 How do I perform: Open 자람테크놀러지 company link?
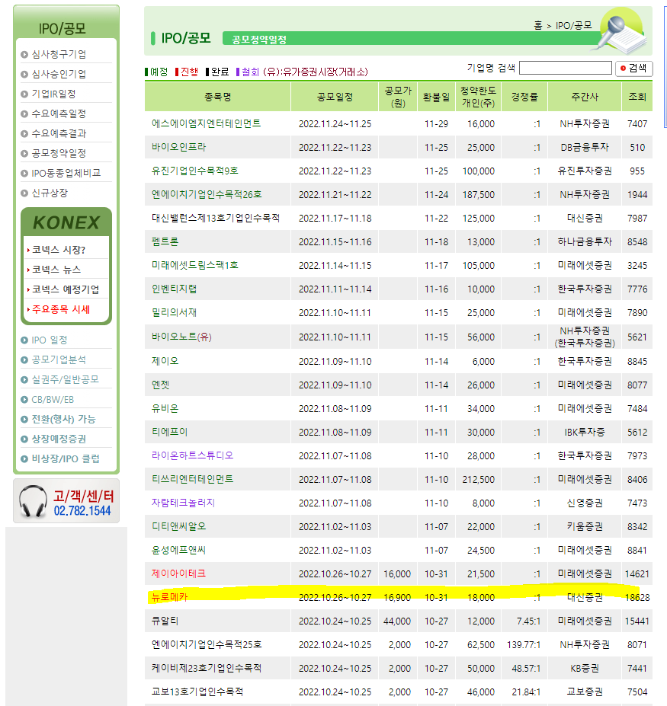click(x=183, y=503)
